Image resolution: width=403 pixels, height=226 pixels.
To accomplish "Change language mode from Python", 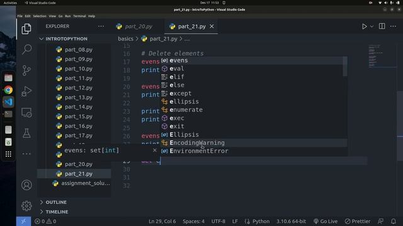I will [261, 222].
